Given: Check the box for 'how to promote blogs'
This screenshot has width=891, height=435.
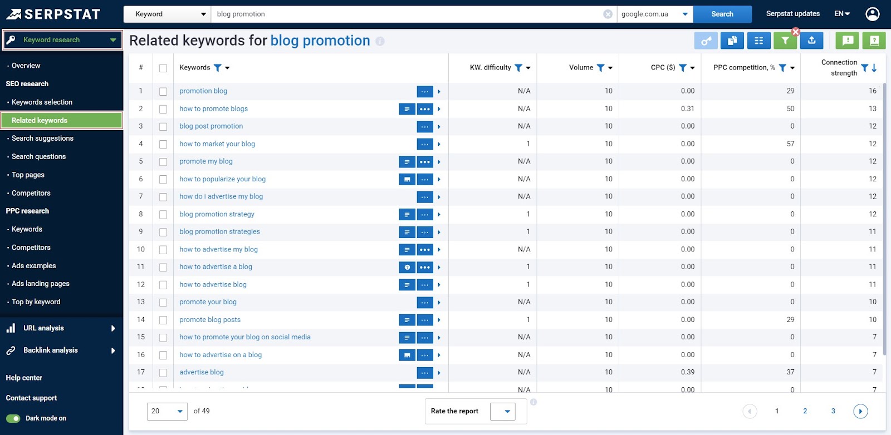Looking at the screenshot, I should (x=163, y=109).
